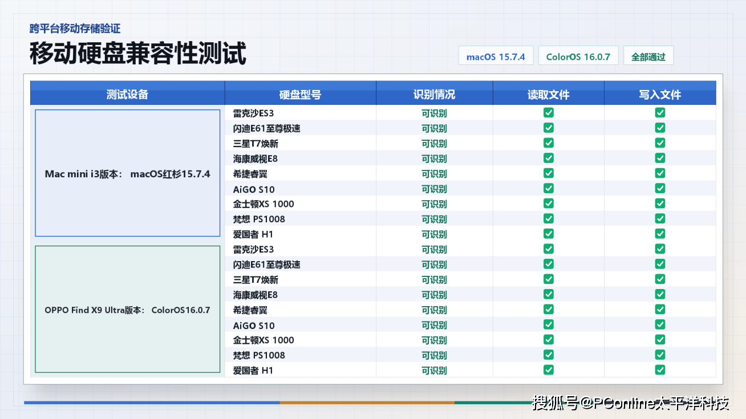Viewport: 746px width, 419px height.
Task: Select AiGO S10 in the Mac mini section
Action: coord(254,189)
